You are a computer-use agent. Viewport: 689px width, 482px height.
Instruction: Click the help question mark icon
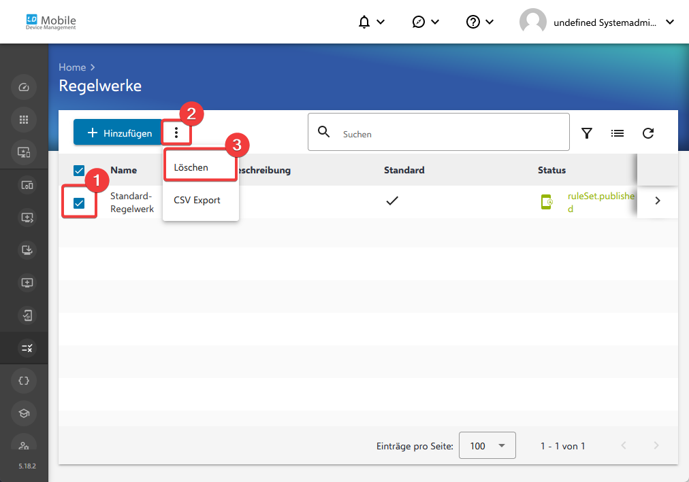click(472, 22)
